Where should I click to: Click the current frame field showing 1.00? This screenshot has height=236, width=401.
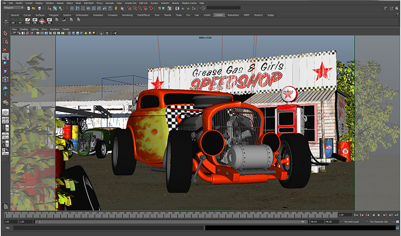click(345, 215)
